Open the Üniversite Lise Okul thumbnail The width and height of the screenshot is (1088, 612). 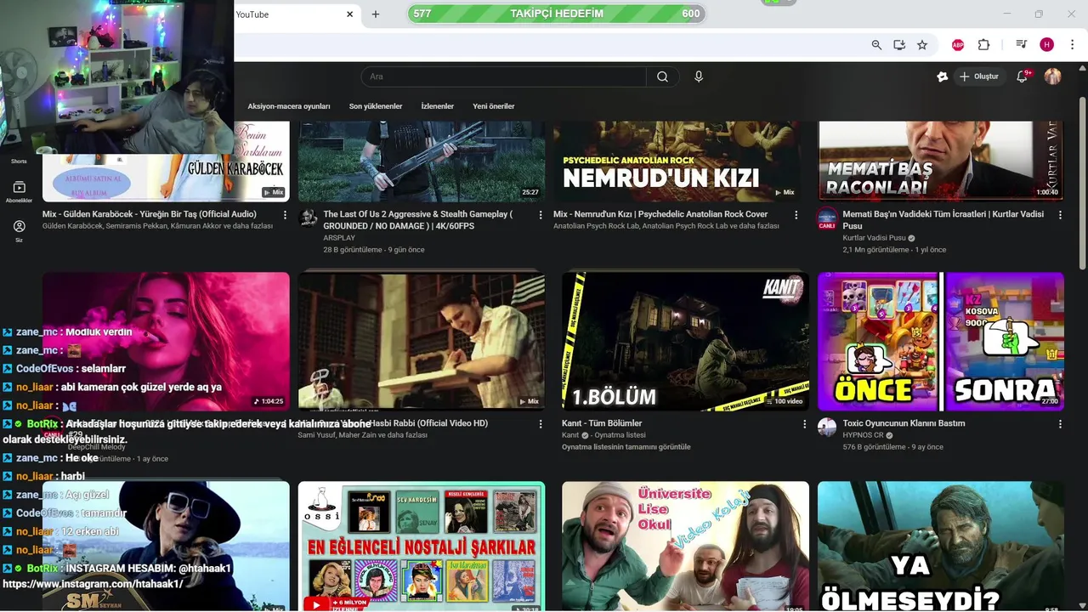point(685,547)
